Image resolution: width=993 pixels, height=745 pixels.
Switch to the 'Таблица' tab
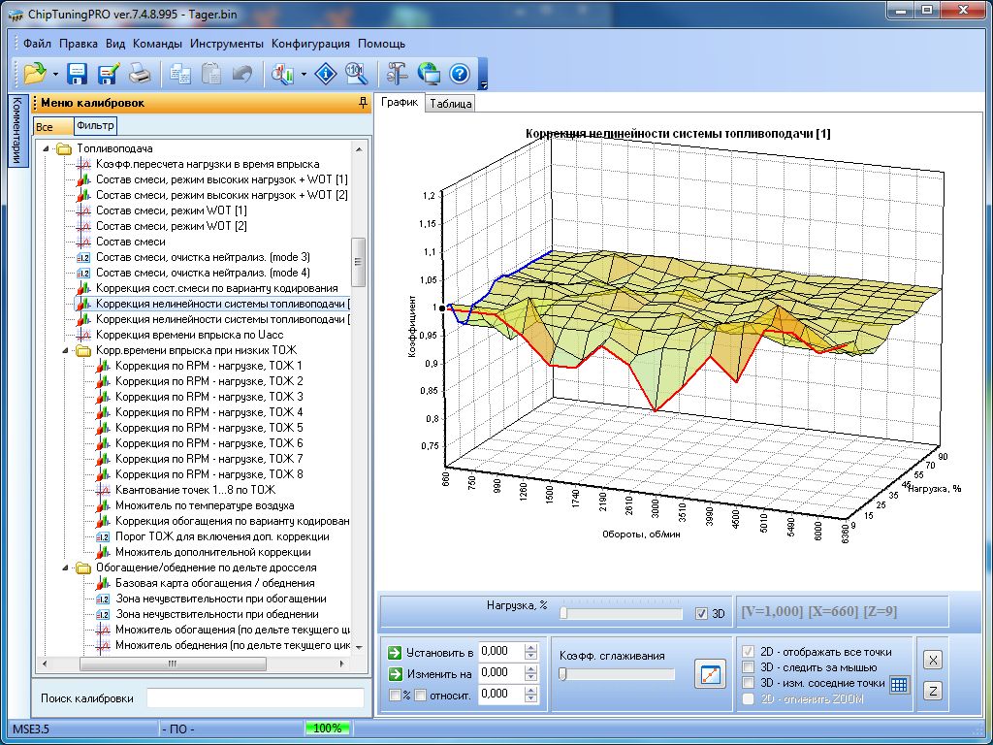450,104
